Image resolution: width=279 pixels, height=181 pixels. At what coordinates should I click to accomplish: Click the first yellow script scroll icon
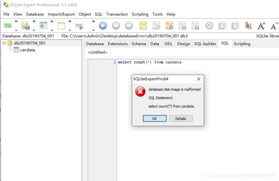click(x=143, y=26)
